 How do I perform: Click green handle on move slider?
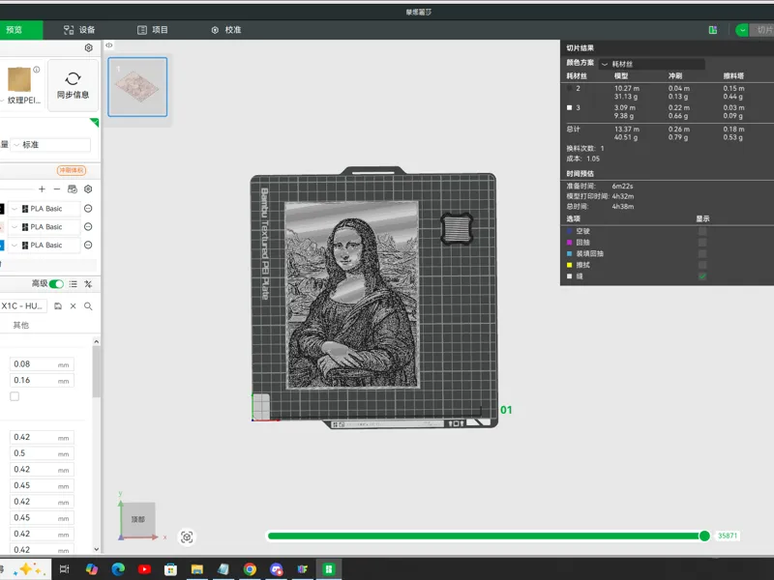[704, 536]
